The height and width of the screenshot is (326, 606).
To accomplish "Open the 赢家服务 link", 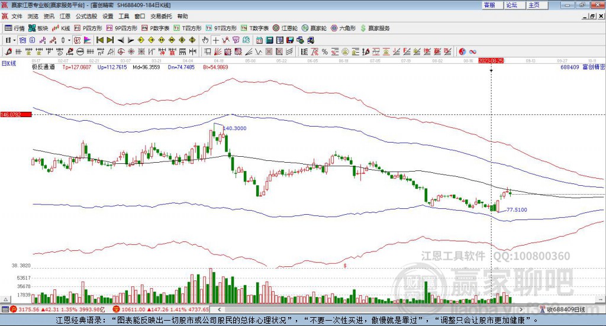I will tap(375, 28).
